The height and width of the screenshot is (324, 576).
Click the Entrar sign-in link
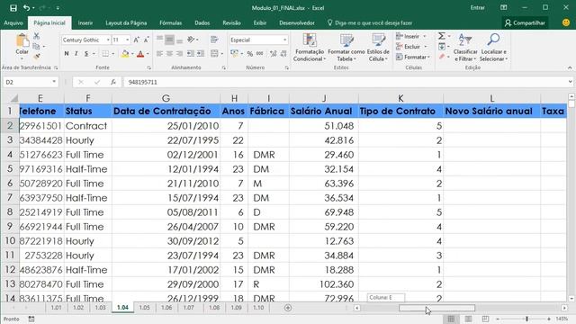point(478,8)
